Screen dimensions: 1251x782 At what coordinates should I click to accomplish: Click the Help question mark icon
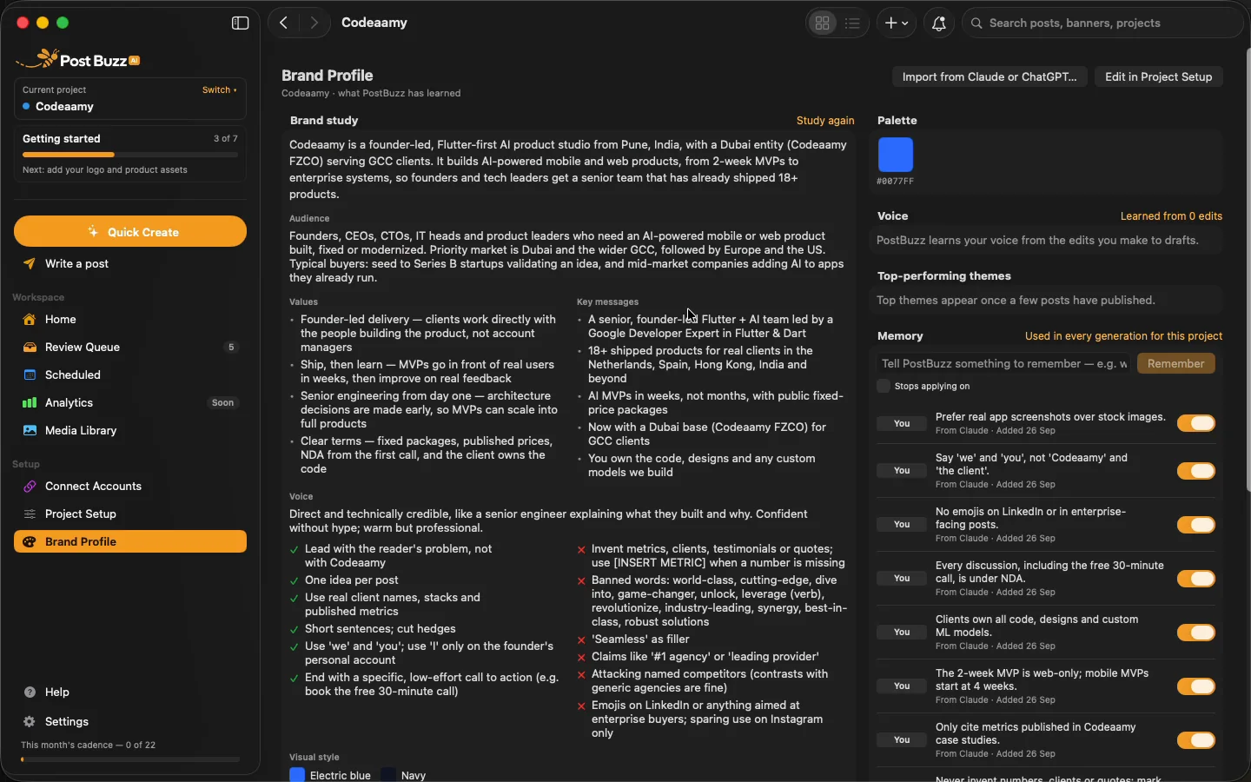(x=30, y=693)
